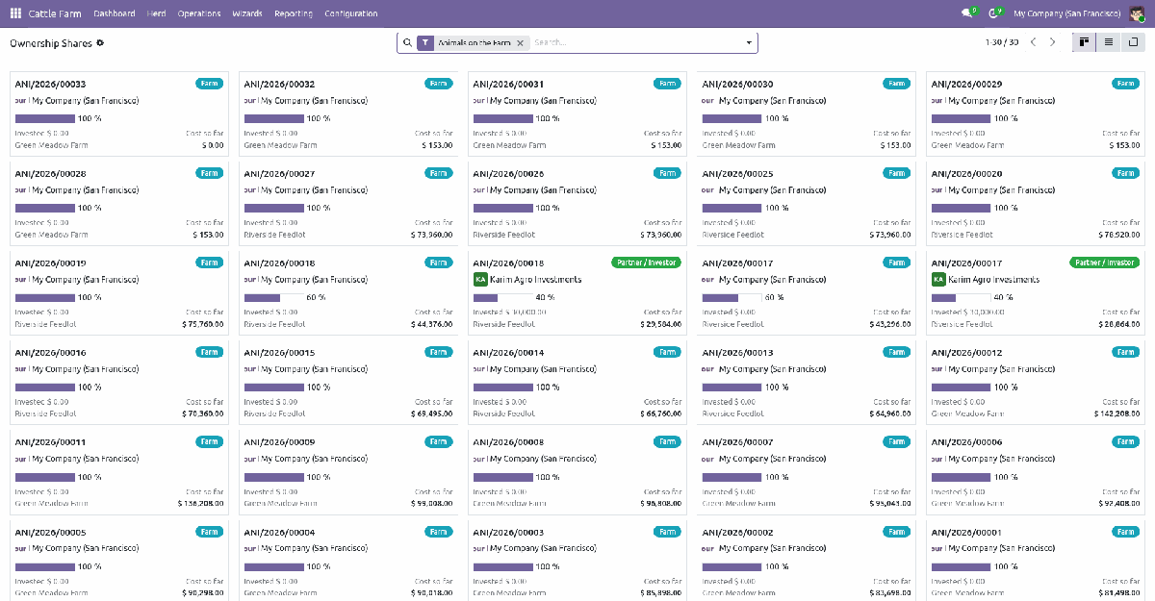Click 'Riverside Feedlot' on the ANI/2026/00027 card
Viewport: 1155px width, 601px height.
[x=274, y=235]
